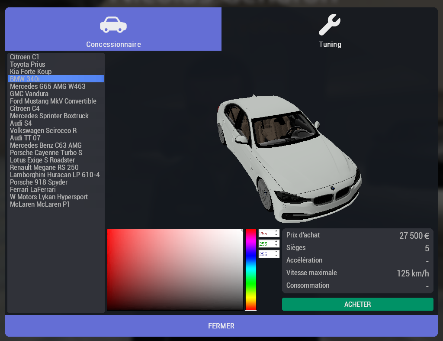Select Kia Forte Koup in the list

[56, 71]
